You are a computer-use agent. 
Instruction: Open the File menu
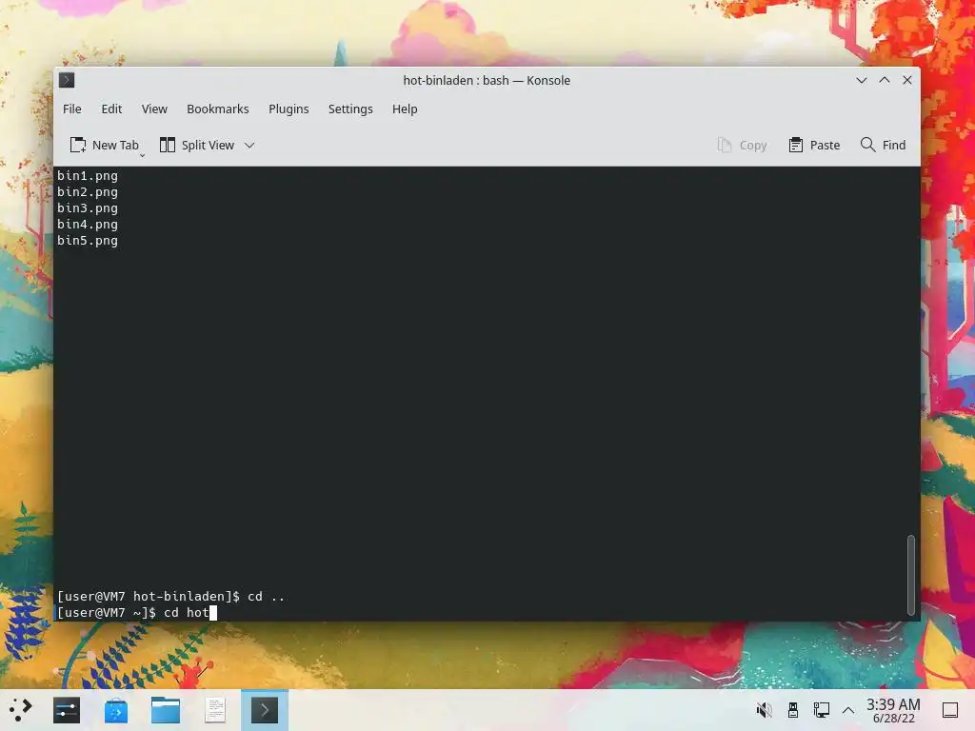click(x=72, y=109)
